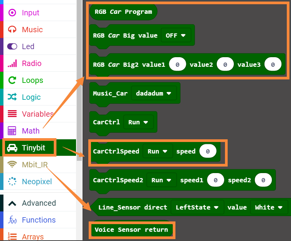Open the Line_Sensor White value dropdown

click(x=269, y=207)
